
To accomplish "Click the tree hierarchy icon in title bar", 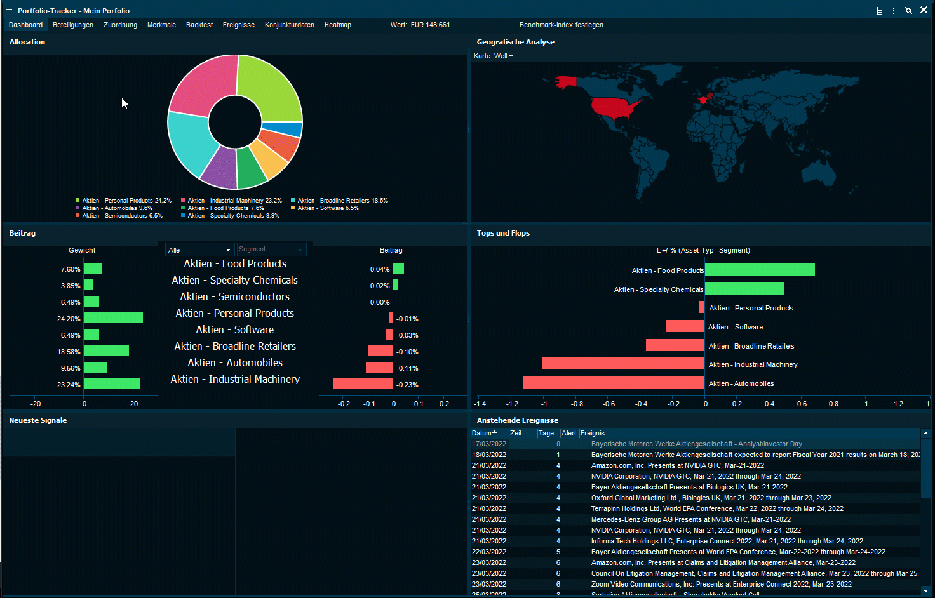I will click(879, 11).
